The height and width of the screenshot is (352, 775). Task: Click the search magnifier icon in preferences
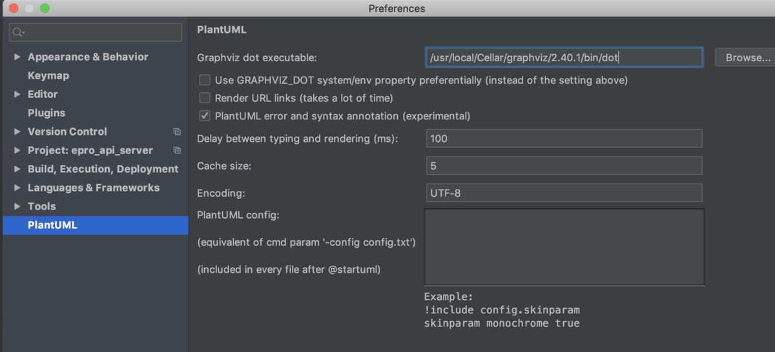tap(17, 32)
